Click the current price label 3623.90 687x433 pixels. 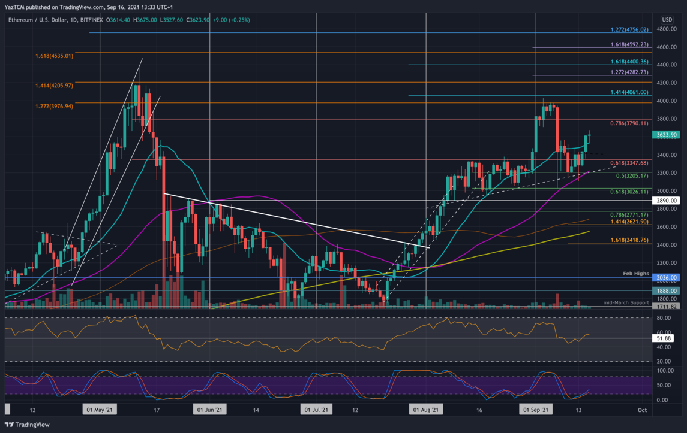(x=666, y=135)
